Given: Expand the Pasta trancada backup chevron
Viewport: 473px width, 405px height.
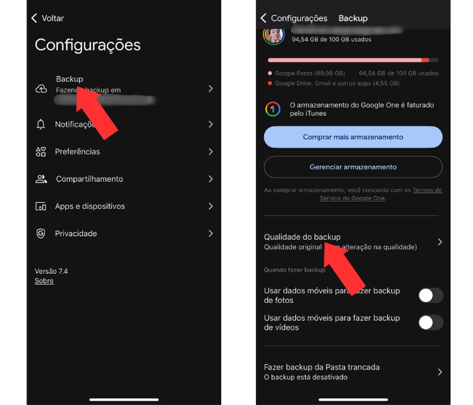Looking at the screenshot, I should [x=440, y=372].
